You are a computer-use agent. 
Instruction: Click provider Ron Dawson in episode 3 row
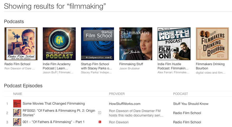[119, 122]
